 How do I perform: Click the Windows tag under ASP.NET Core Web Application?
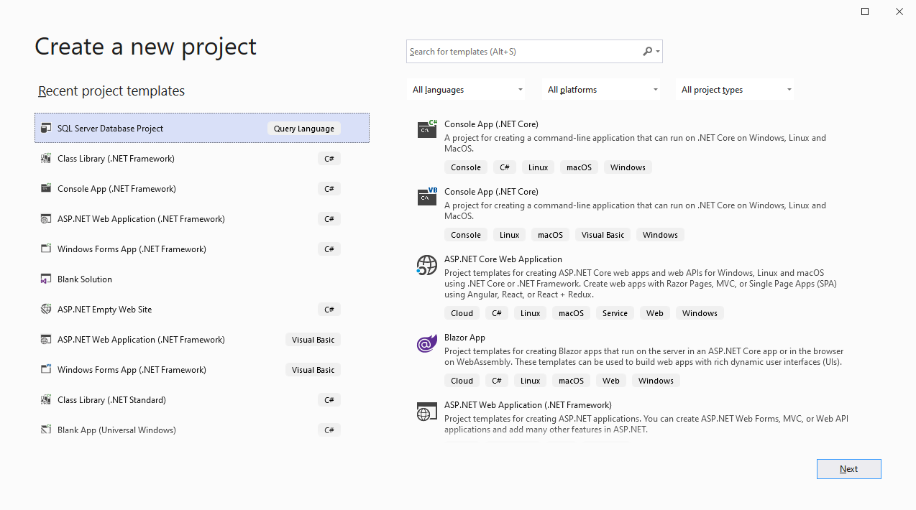click(700, 313)
